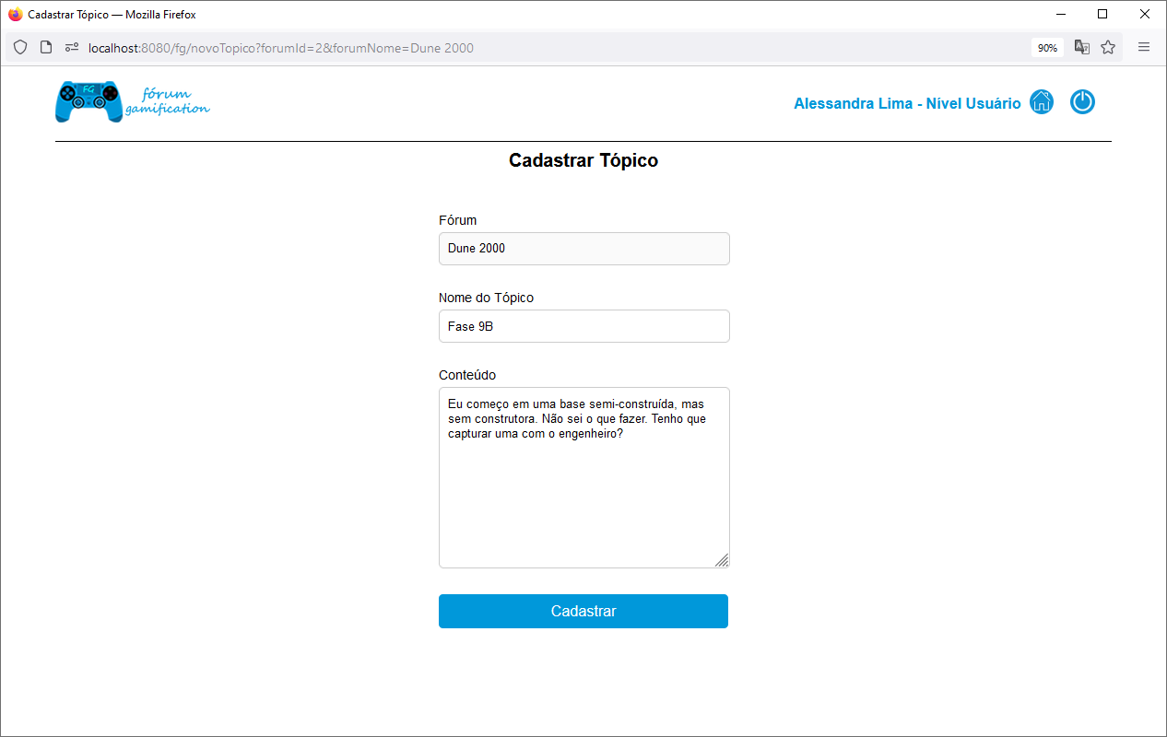Viewport: 1167px width, 737px height.
Task: Click the Nome do Tópico input field
Action: tap(584, 326)
